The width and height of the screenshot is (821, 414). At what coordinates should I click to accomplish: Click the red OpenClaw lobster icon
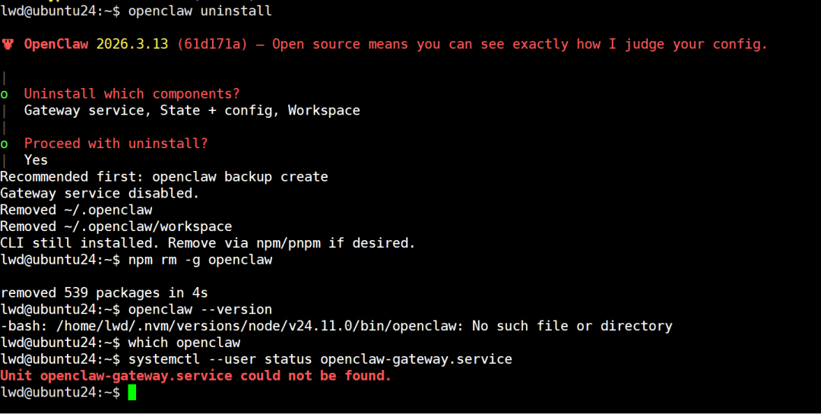pos(8,44)
